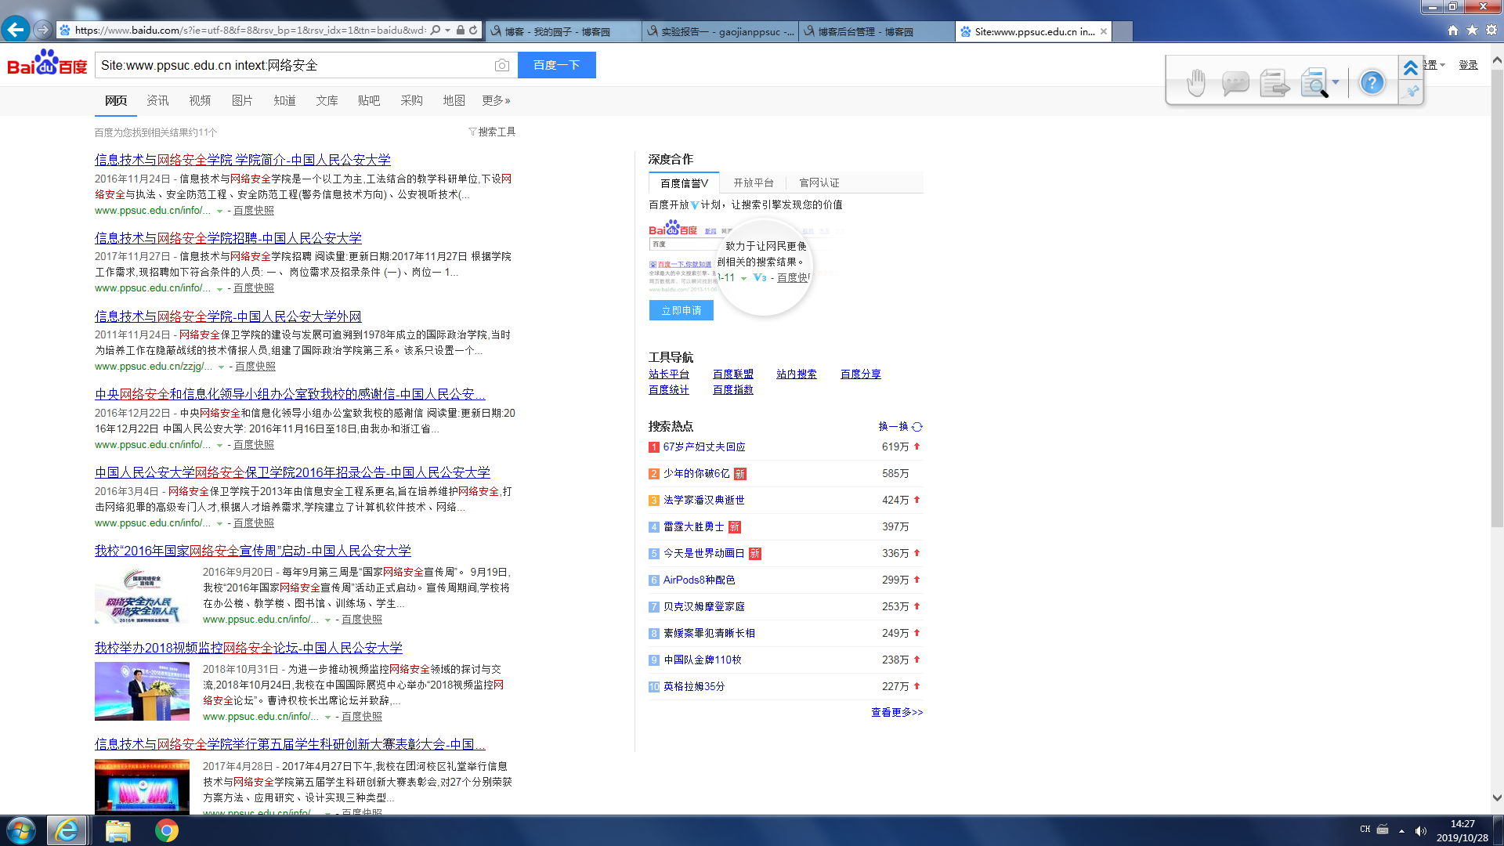Toggle the pin on floating toolbar
This screenshot has width=1504, height=846.
1412,92
